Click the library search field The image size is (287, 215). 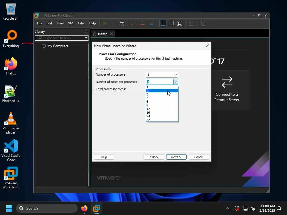pos(61,38)
